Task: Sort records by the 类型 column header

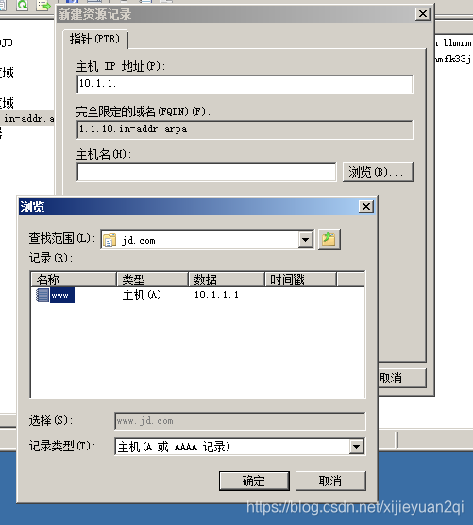Action: [152, 279]
